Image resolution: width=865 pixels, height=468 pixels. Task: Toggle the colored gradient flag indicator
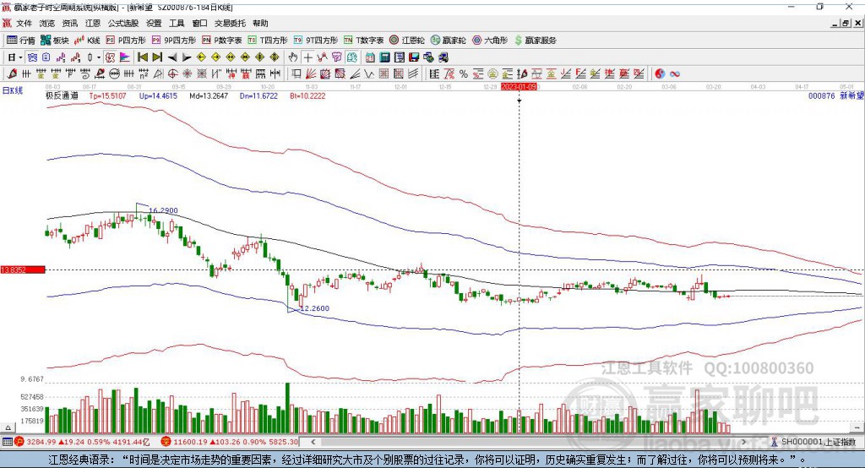(125, 57)
